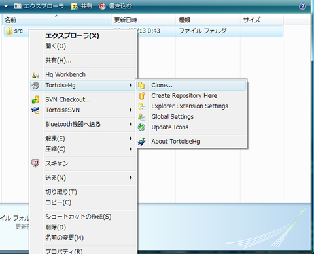Open the help question mark icon

[x=302, y=7]
